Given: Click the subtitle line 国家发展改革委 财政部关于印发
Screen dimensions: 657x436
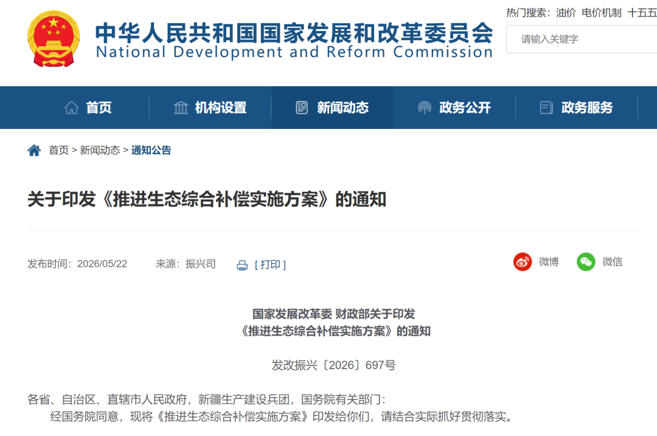Looking at the screenshot, I should pos(333,314).
